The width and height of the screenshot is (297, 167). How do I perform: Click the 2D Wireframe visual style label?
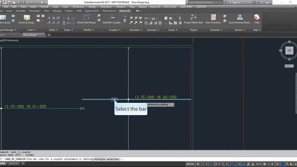[x=10, y=40]
